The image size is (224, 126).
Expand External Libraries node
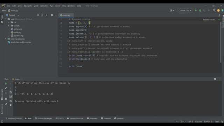click(6, 39)
